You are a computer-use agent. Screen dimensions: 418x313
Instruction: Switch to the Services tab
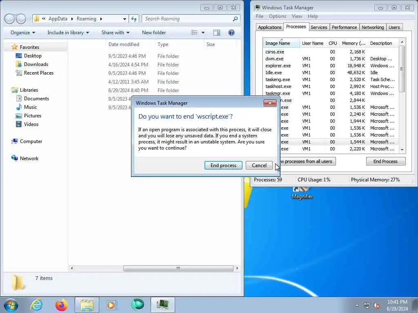pos(318,27)
